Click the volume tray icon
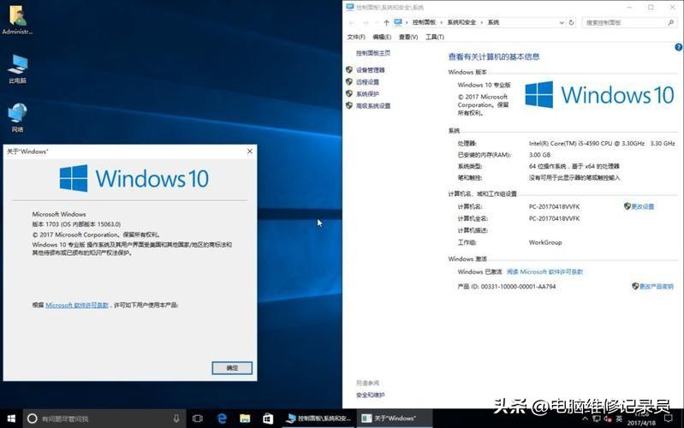This screenshot has width=684, height=428. (608, 419)
